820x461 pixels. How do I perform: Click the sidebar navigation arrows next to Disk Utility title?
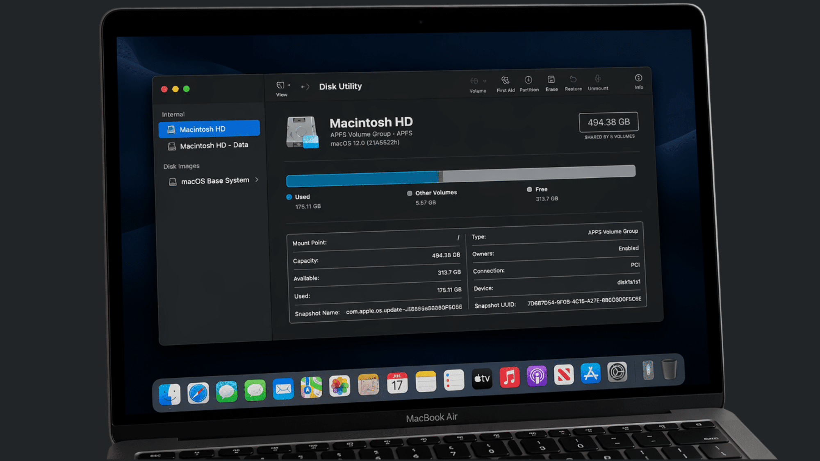point(305,87)
